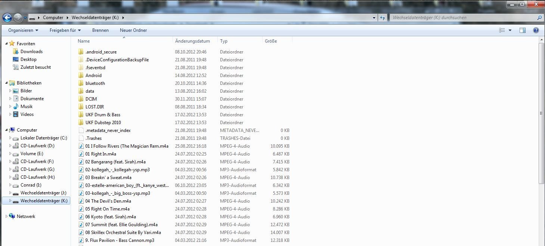Open Desktop in Favoriten
545x246 pixels.
28,59
